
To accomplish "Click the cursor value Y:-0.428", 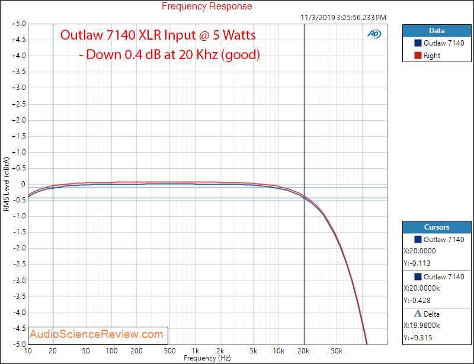I will (417, 301).
